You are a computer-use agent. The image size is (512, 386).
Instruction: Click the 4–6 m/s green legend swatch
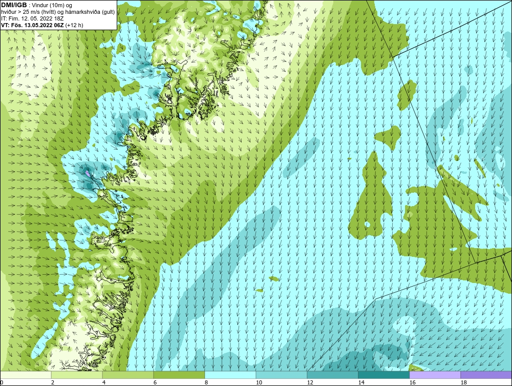click(x=128, y=375)
